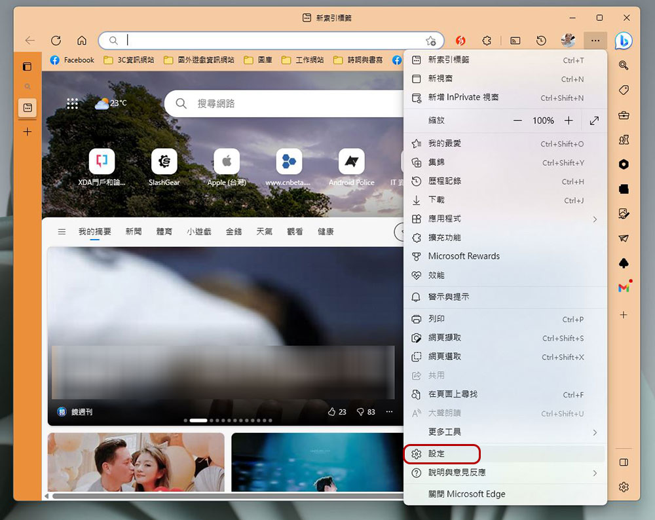
Task: Open the Gmail icon in sidebar
Action: point(624,288)
